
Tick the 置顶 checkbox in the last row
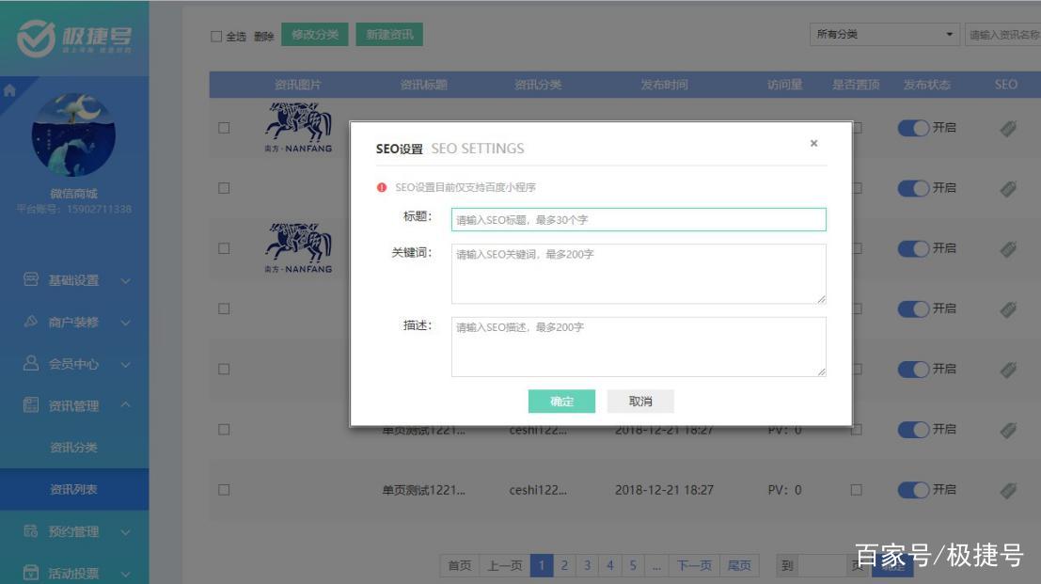857,490
